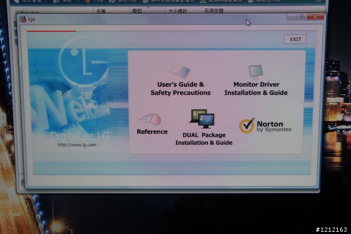Click the 名稱 column header in Explorer
The width and height of the screenshot is (351, 234).
click(101, 11)
